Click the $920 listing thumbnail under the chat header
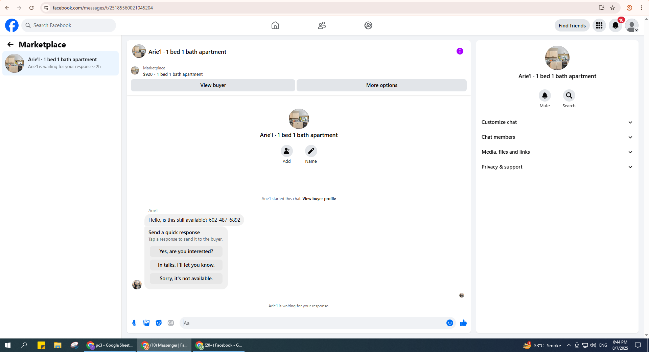The width and height of the screenshot is (649, 352). [135, 70]
